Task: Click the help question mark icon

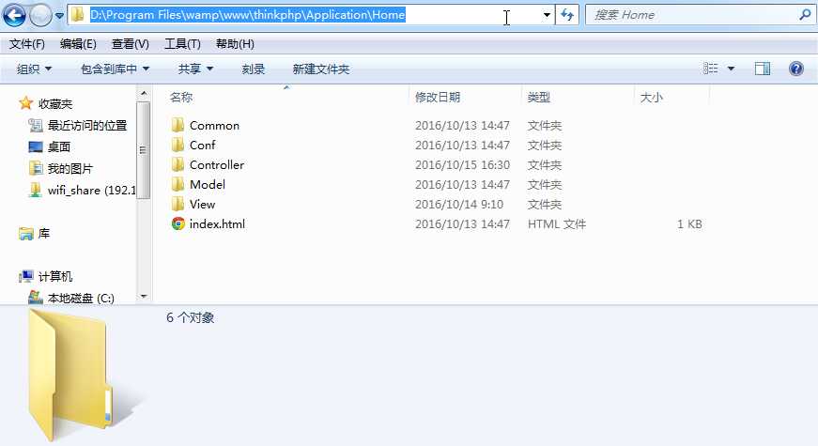Action: [796, 69]
